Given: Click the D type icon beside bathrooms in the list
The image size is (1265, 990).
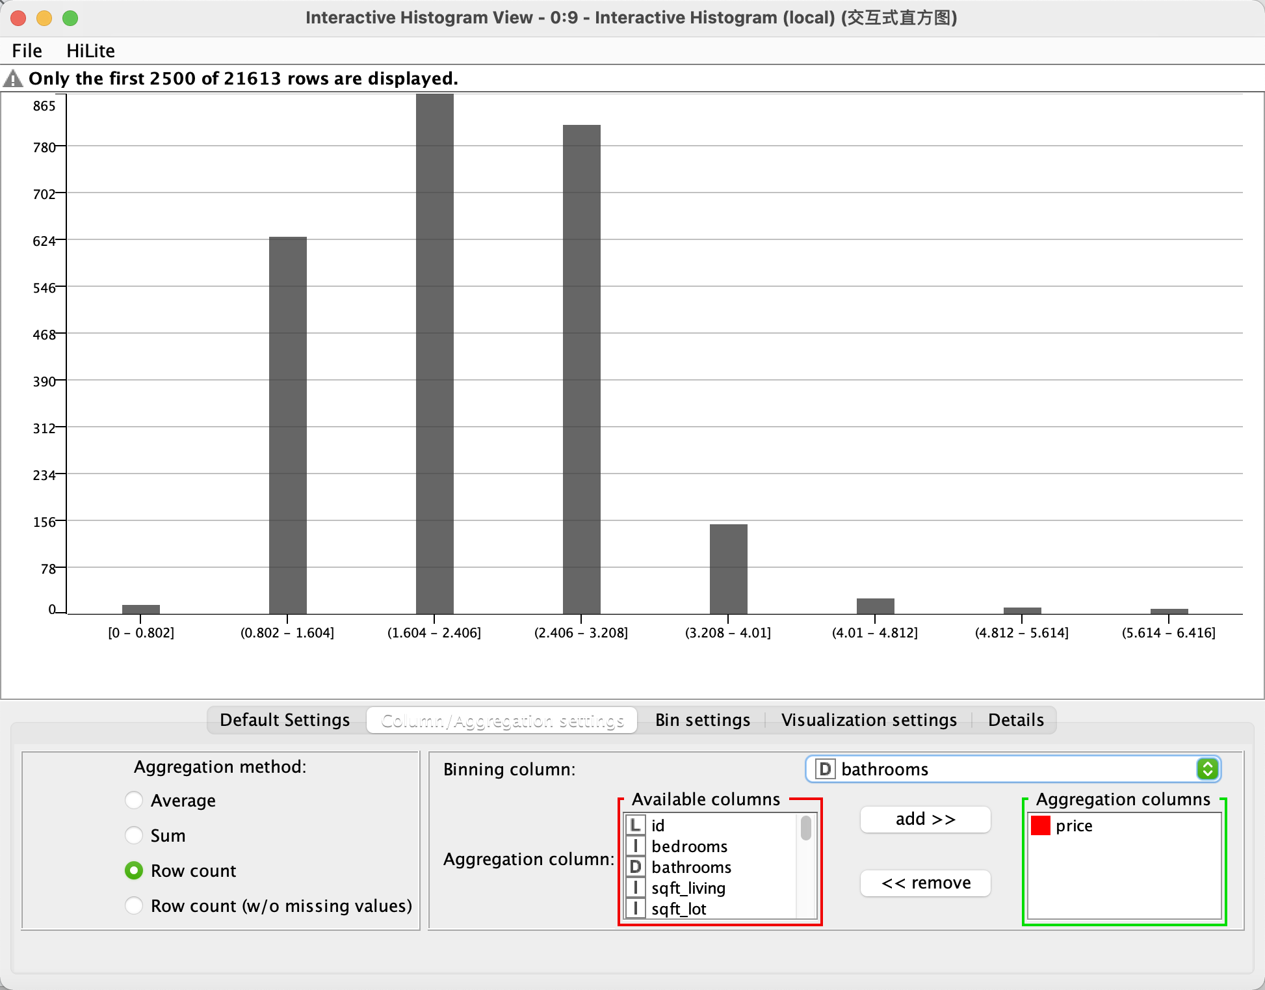Looking at the screenshot, I should 635,867.
